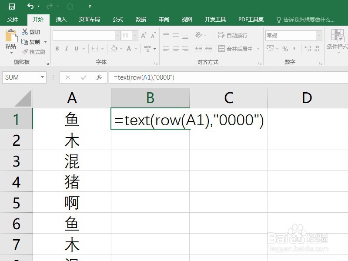Click the 自动换行 wrap text button
Screen dimensions: 348x261
(233, 35)
